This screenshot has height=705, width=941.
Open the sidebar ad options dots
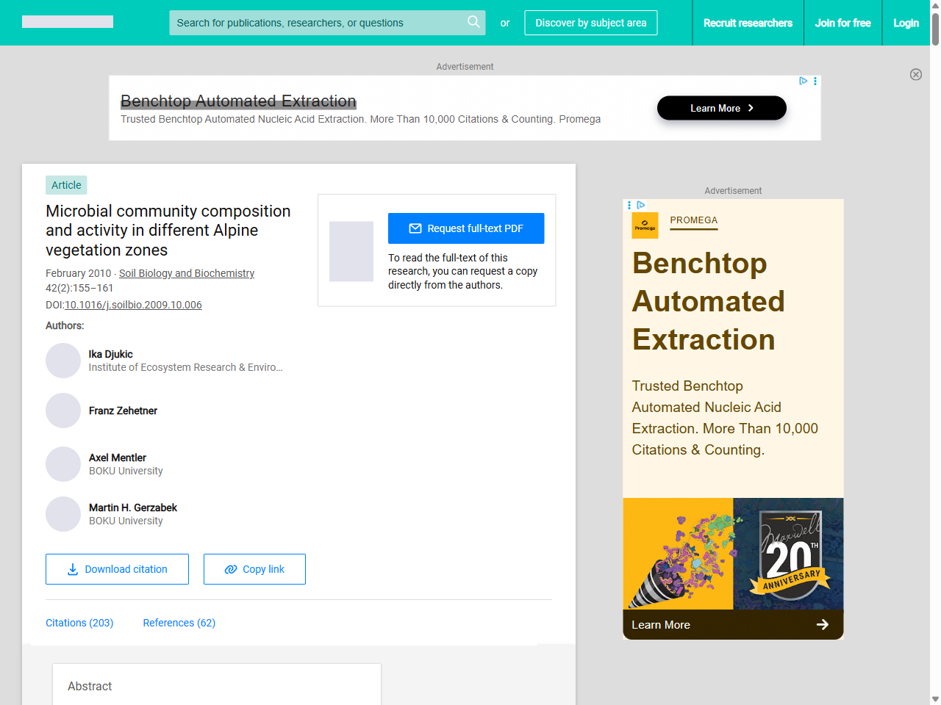click(x=629, y=205)
